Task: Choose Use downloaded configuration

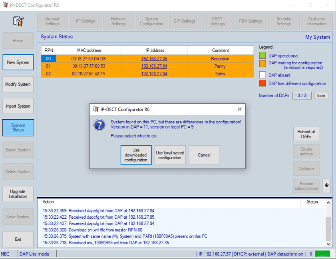Action: tap(136, 155)
